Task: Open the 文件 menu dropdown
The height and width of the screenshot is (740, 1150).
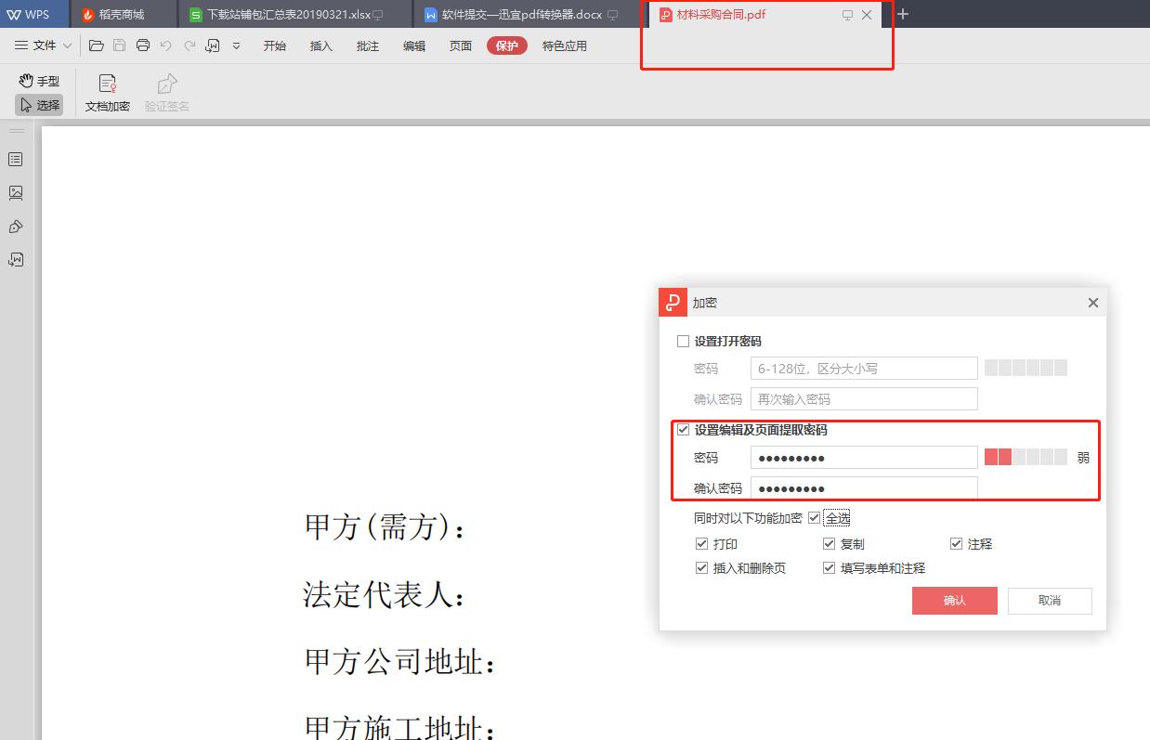Action: 42,45
